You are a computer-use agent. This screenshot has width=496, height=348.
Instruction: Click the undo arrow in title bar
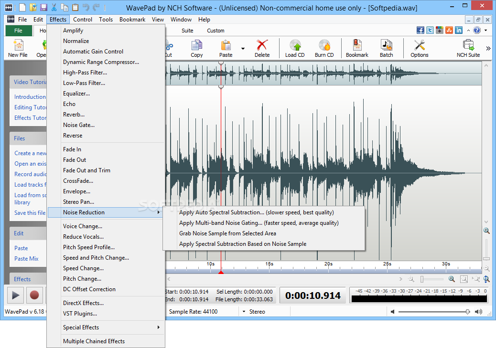86,7
